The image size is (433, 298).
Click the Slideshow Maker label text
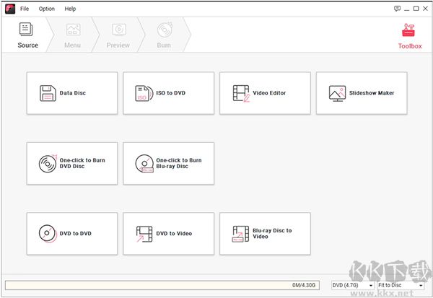coord(372,93)
